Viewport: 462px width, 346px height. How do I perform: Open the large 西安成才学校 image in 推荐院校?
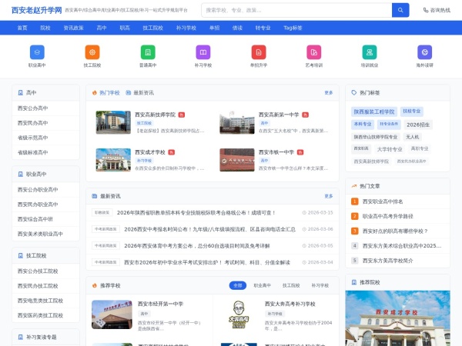[398, 318]
